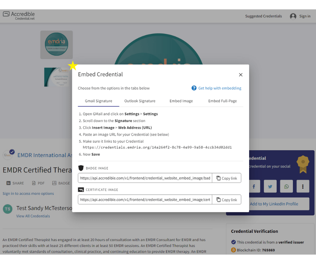
Task: Click the badge image URL field
Action: coord(145,178)
